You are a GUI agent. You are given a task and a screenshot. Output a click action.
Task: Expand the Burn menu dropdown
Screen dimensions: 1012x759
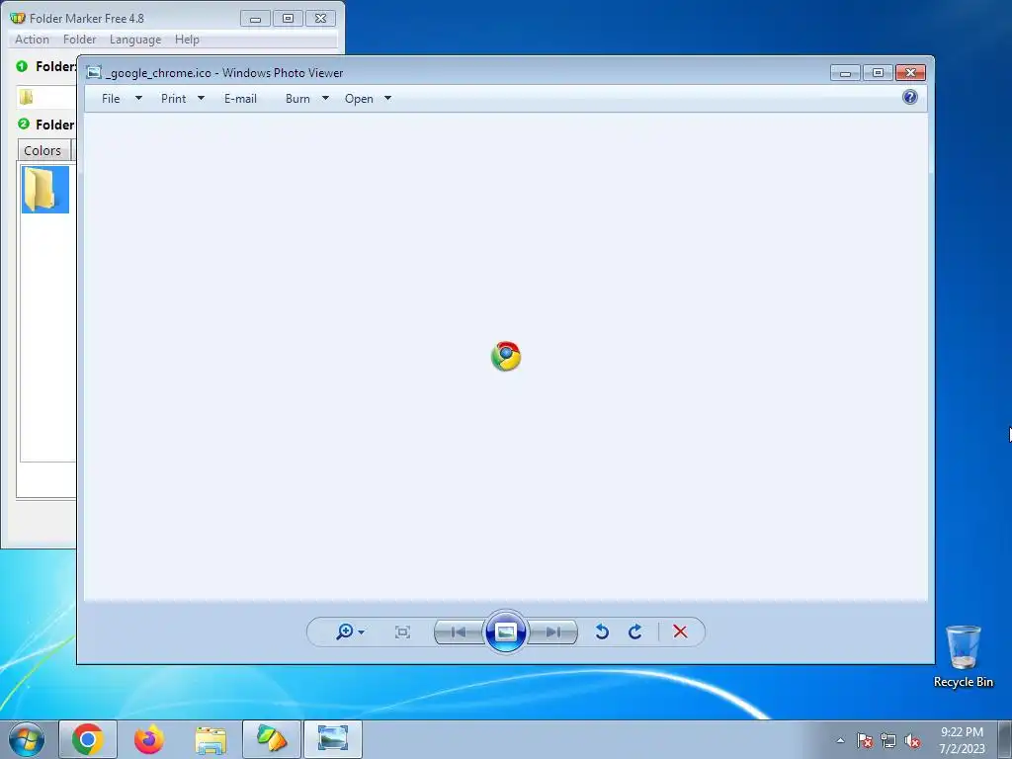point(325,98)
